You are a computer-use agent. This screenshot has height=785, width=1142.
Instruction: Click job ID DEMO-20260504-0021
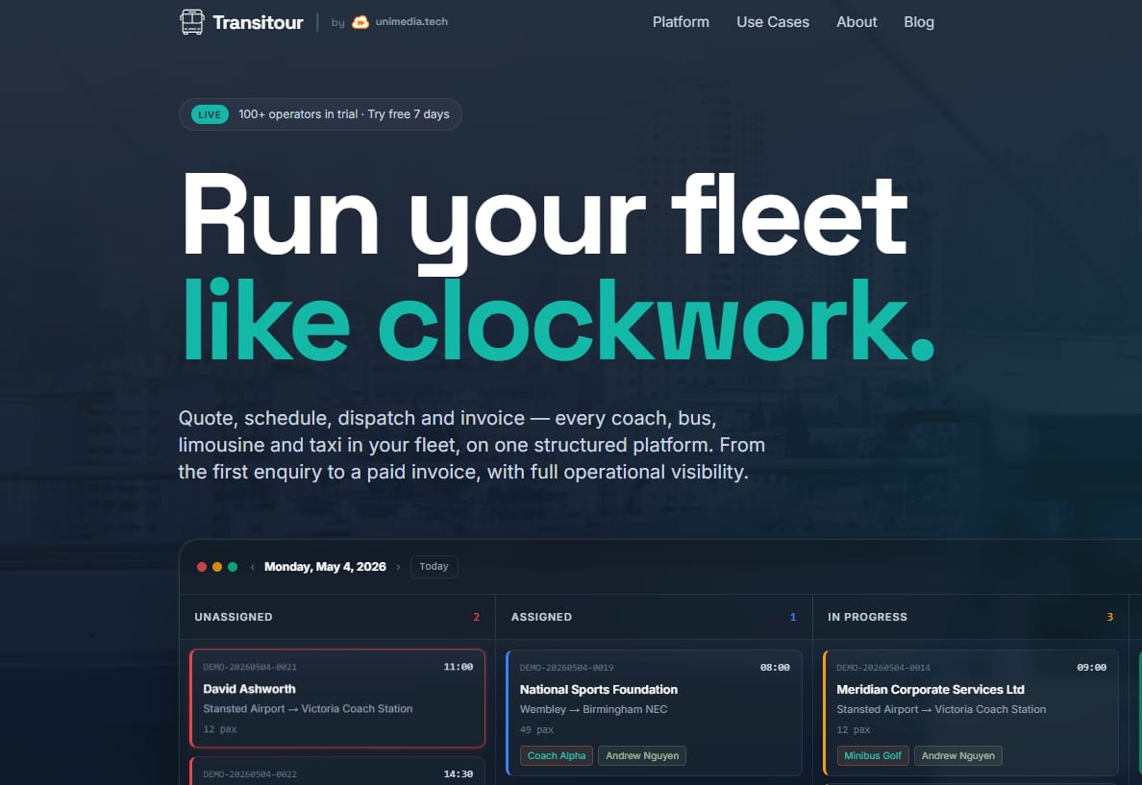pos(250,667)
